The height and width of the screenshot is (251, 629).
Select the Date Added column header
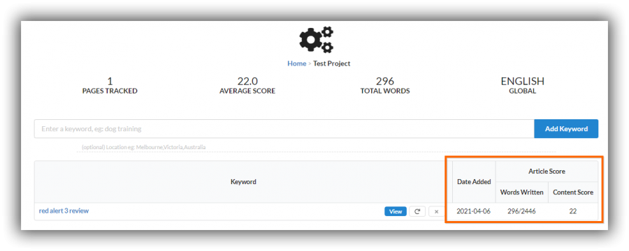pos(474,182)
